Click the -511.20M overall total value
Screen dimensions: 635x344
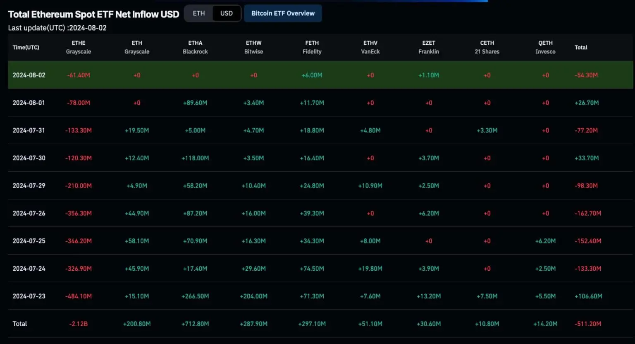(x=588, y=324)
